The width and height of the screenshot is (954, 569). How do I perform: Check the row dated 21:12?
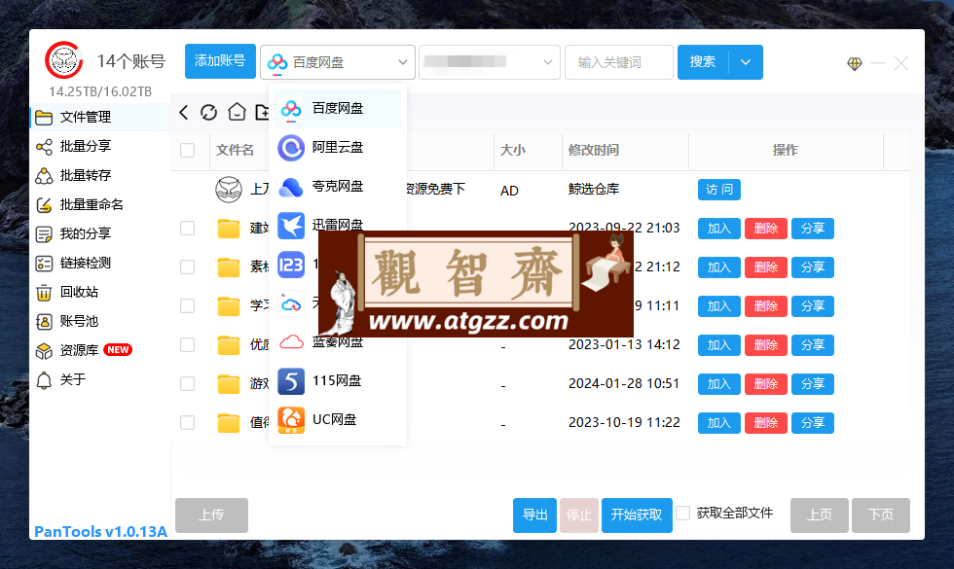pos(187,267)
